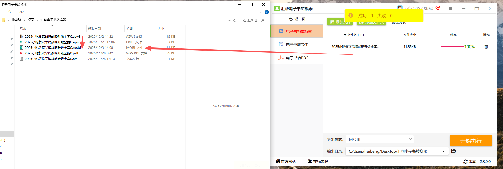Click the Explorer help question mark icon
The width and height of the screenshot is (503, 169).
267,12
